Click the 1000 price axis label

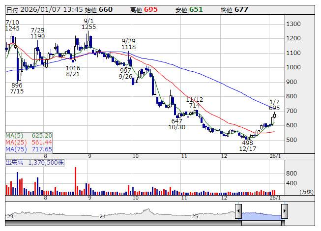(x=293, y=67)
